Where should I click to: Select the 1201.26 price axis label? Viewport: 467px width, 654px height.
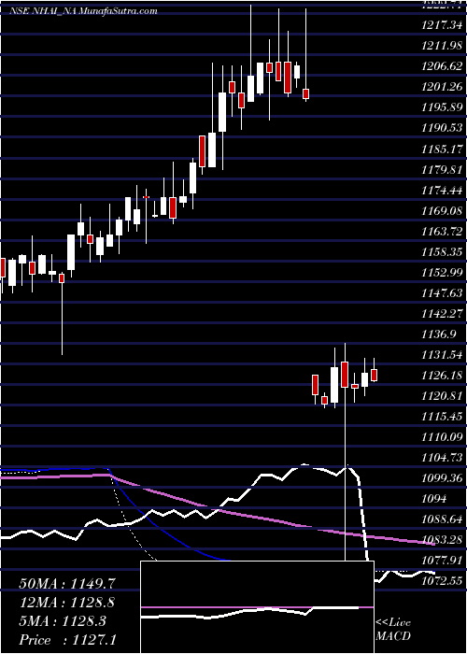click(441, 87)
